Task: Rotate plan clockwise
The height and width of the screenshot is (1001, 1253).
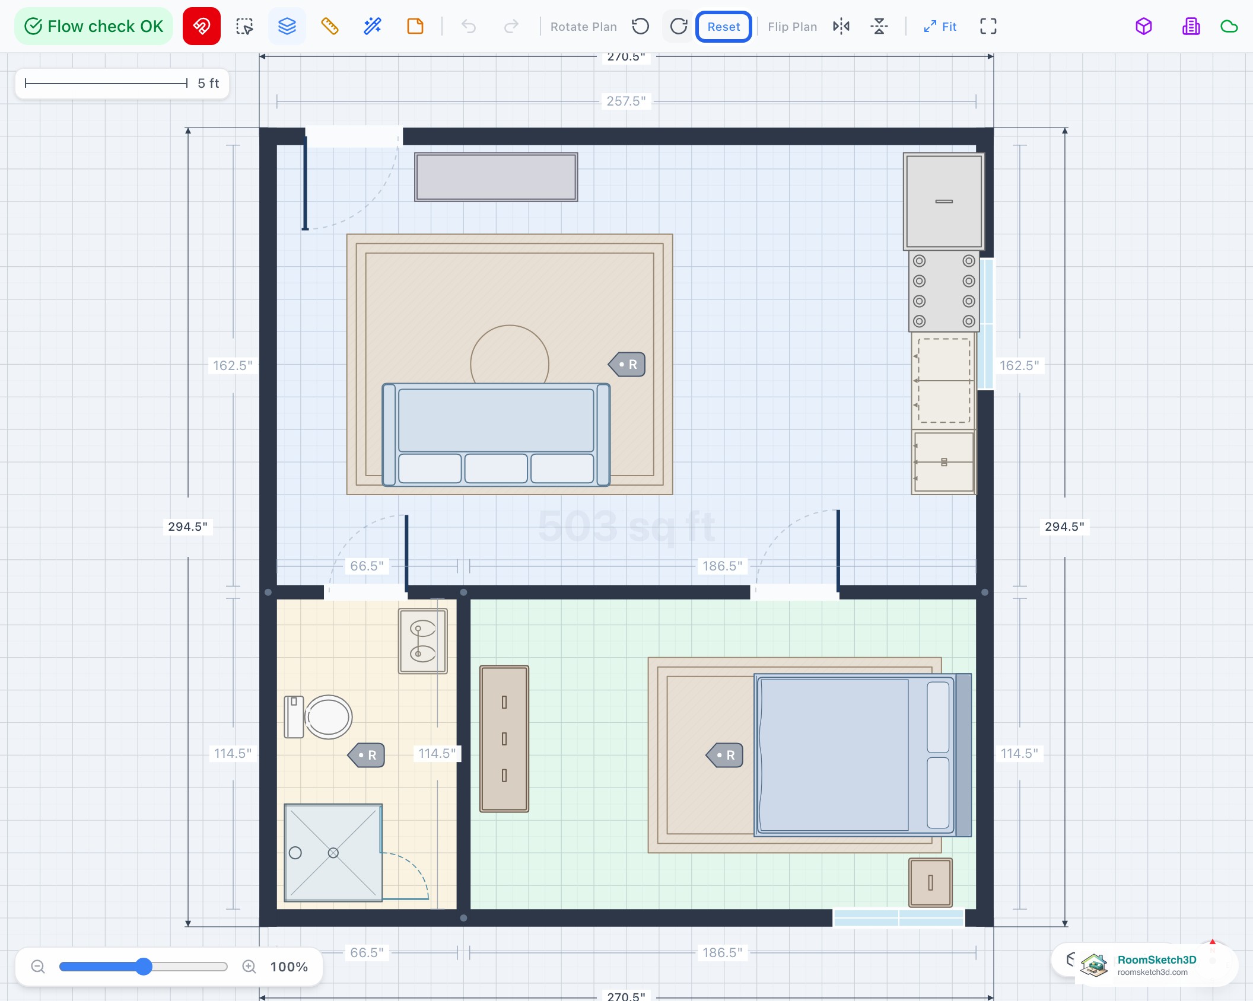Action: point(679,26)
